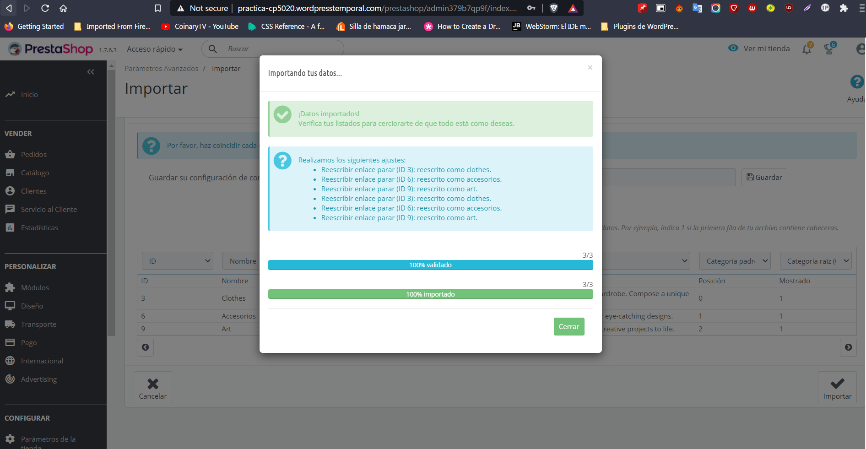Click the Parámetros Avanzados breadcrumb
The width and height of the screenshot is (866, 449).
pyautogui.click(x=162, y=69)
